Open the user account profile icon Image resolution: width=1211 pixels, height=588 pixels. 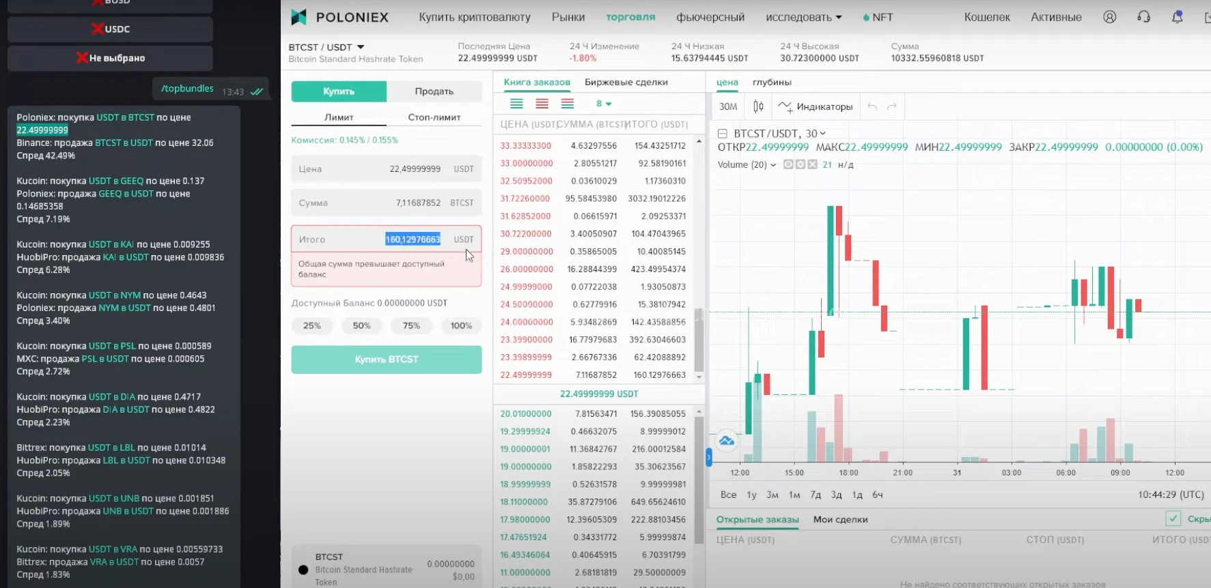click(1110, 17)
